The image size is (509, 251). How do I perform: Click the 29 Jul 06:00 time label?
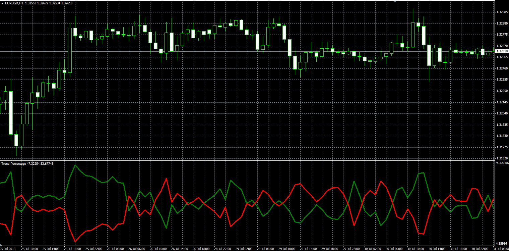265,249
